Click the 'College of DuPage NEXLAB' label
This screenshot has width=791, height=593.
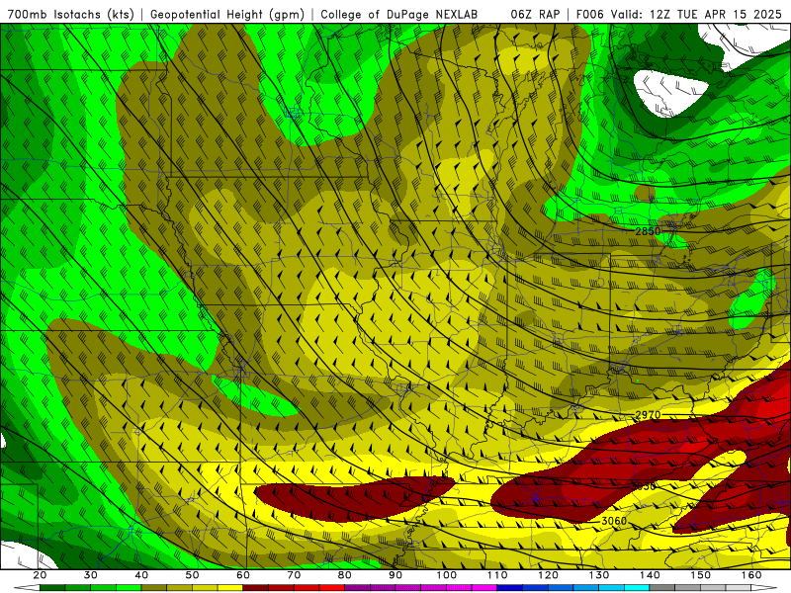click(x=398, y=14)
